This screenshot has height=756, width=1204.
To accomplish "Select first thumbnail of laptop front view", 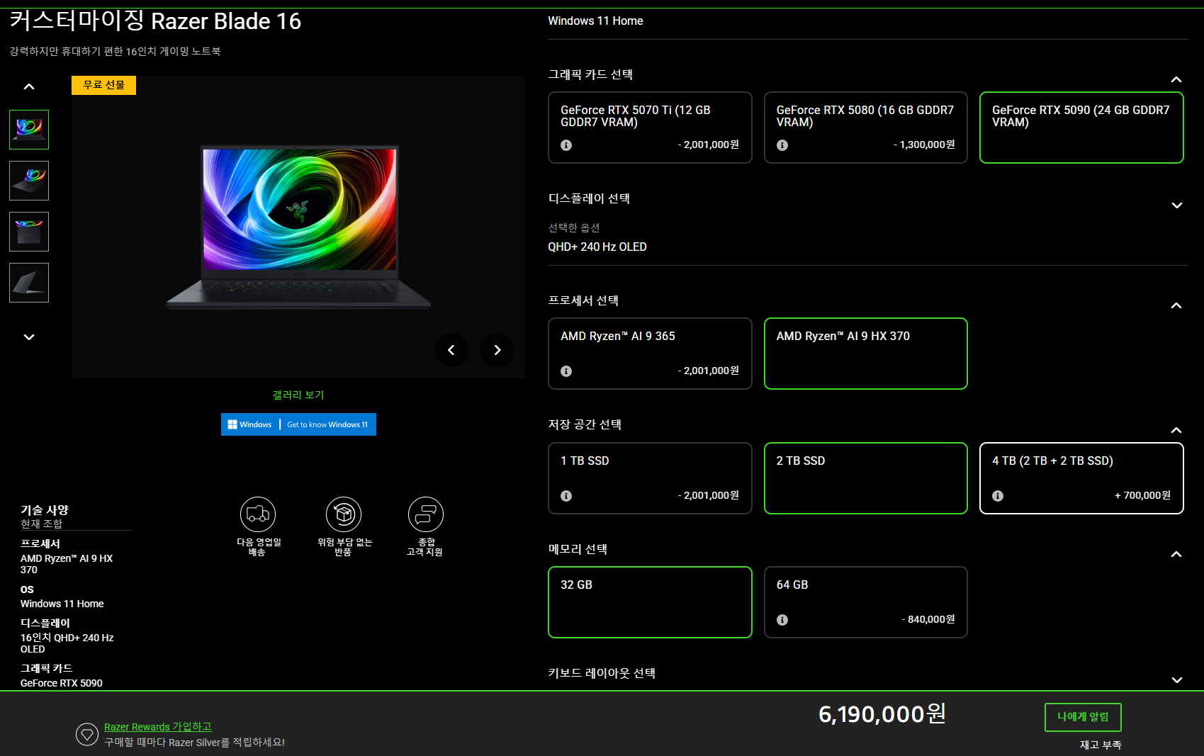I will click(x=29, y=130).
